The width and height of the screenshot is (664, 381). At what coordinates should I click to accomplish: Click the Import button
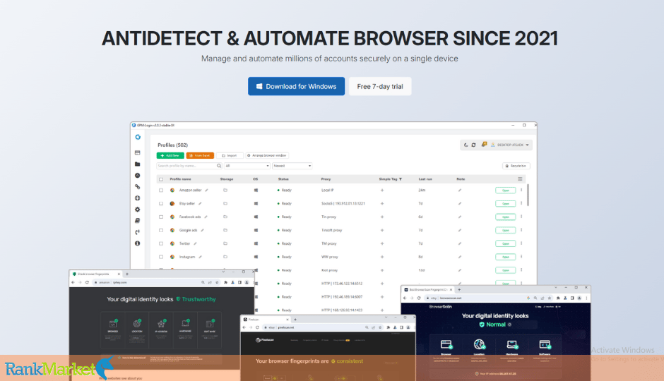point(230,156)
